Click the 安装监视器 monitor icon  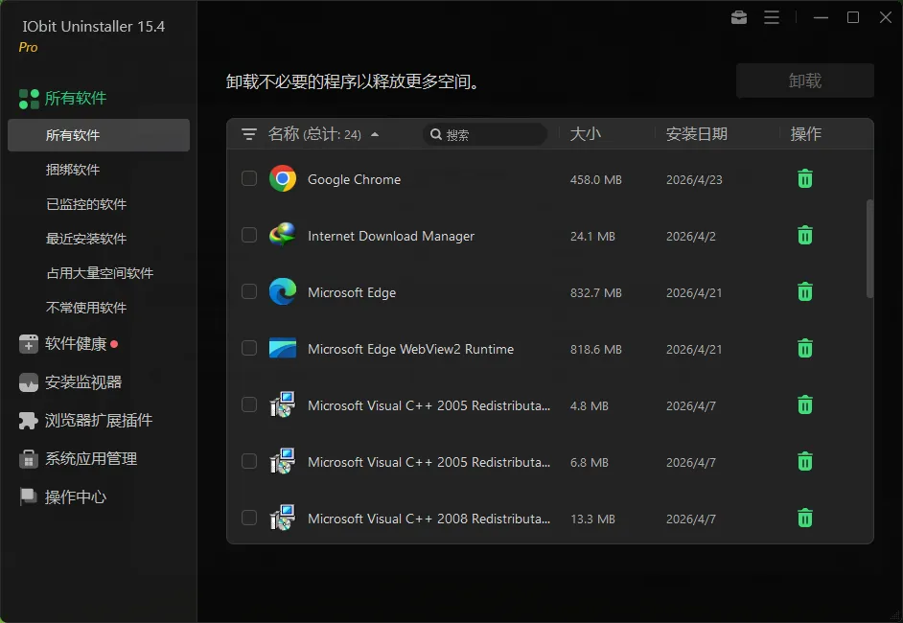(28, 382)
